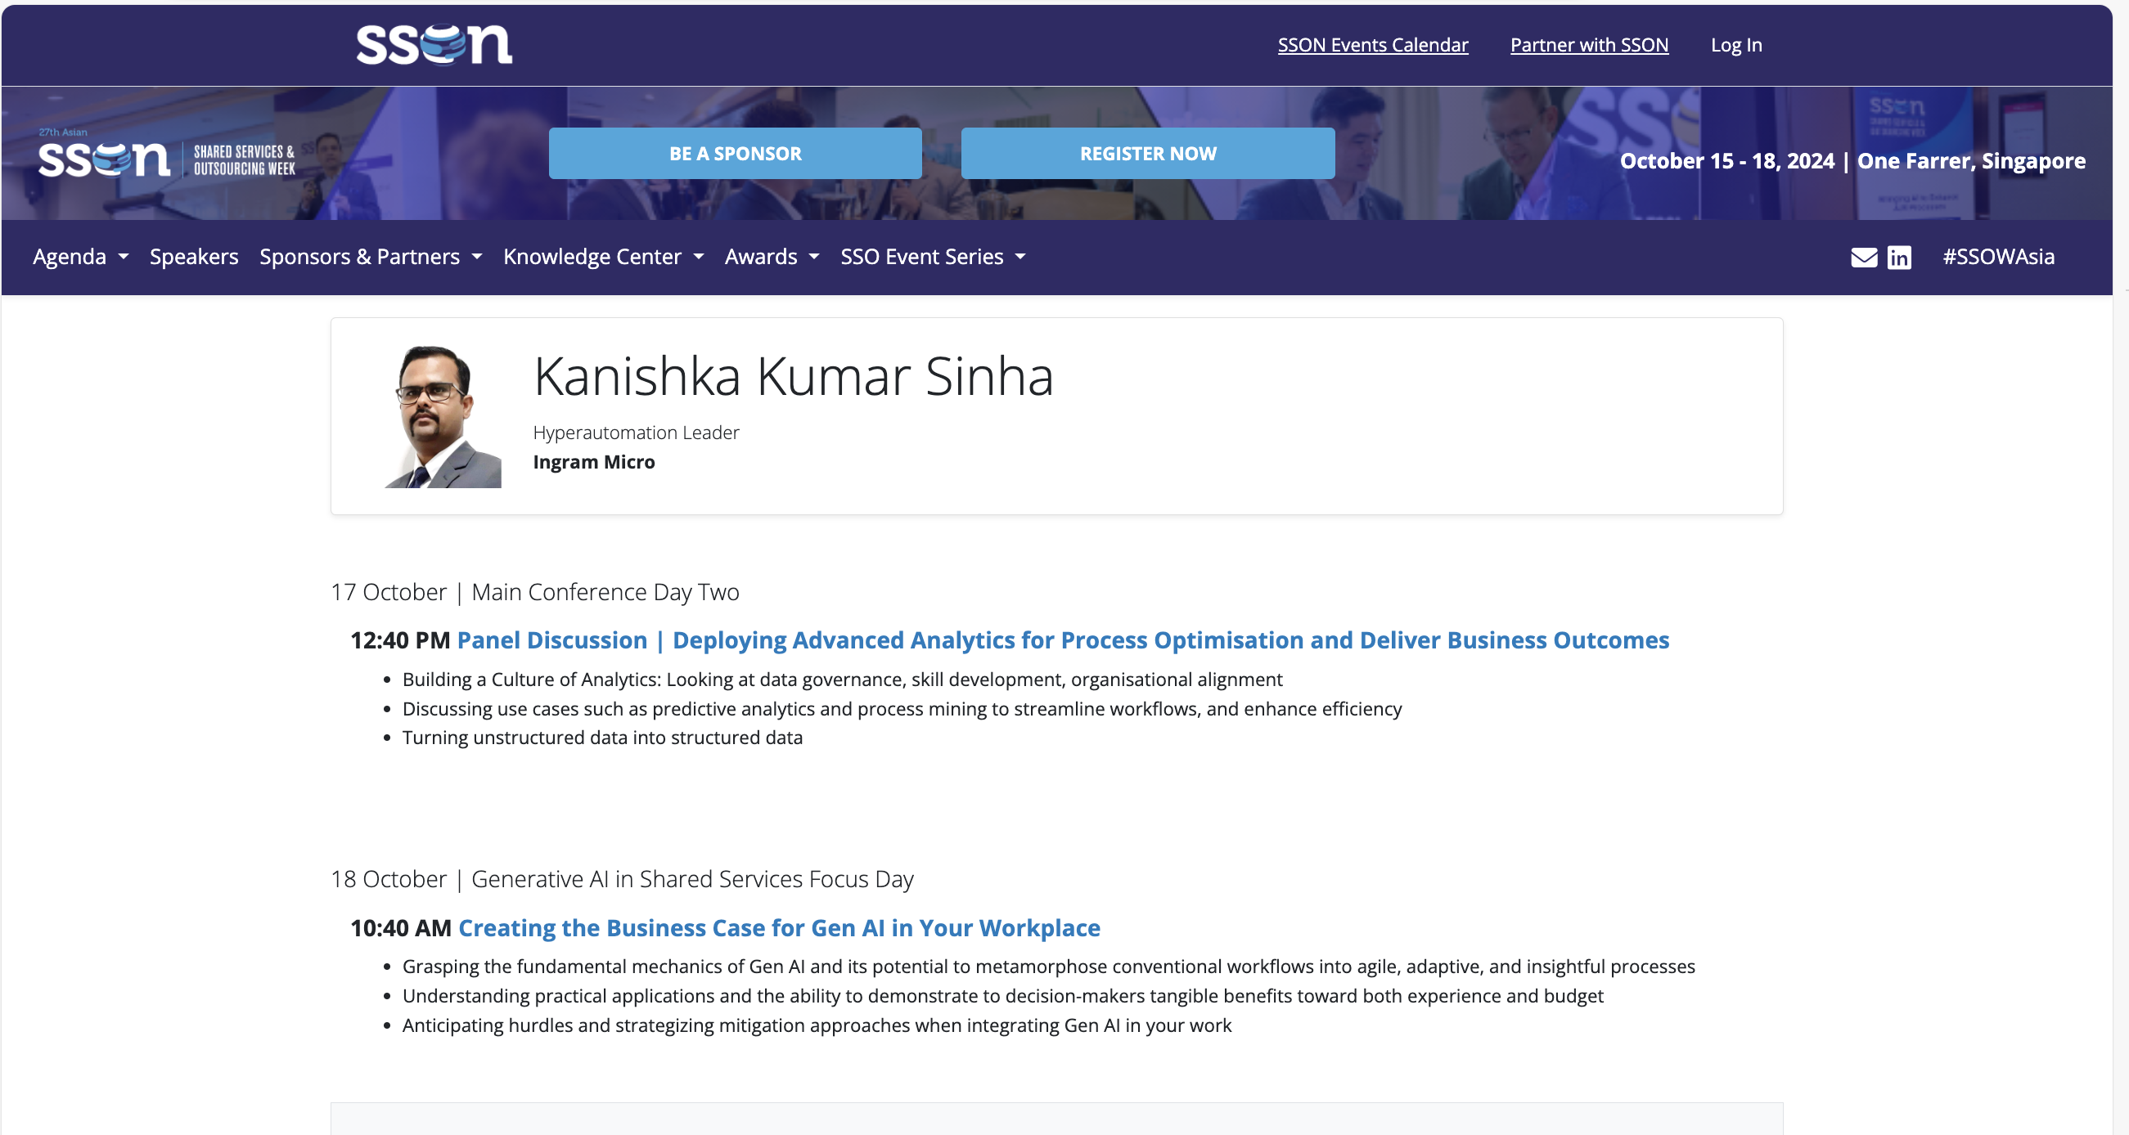Image resolution: width=2129 pixels, height=1135 pixels.
Task: Click the BE A SPONSOR button
Action: [x=735, y=154]
